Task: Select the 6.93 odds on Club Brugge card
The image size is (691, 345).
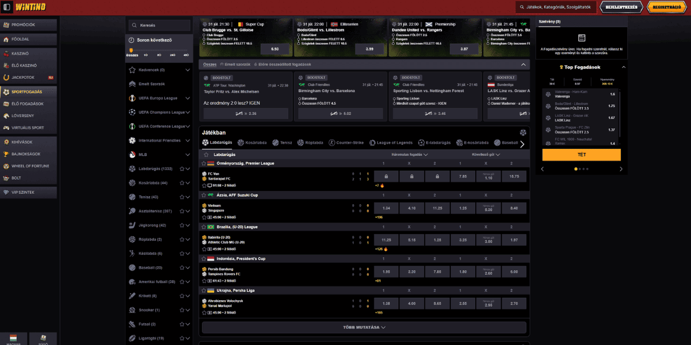Action: (x=275, y=49)
